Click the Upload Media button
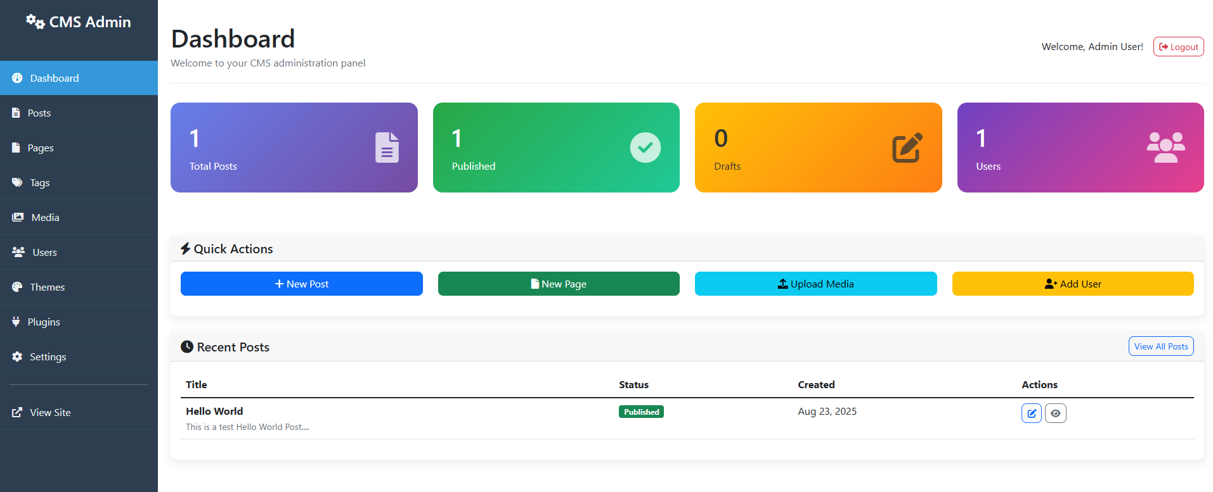The image size is (1213, 492). pyautogui.click(x=815, y=284)
